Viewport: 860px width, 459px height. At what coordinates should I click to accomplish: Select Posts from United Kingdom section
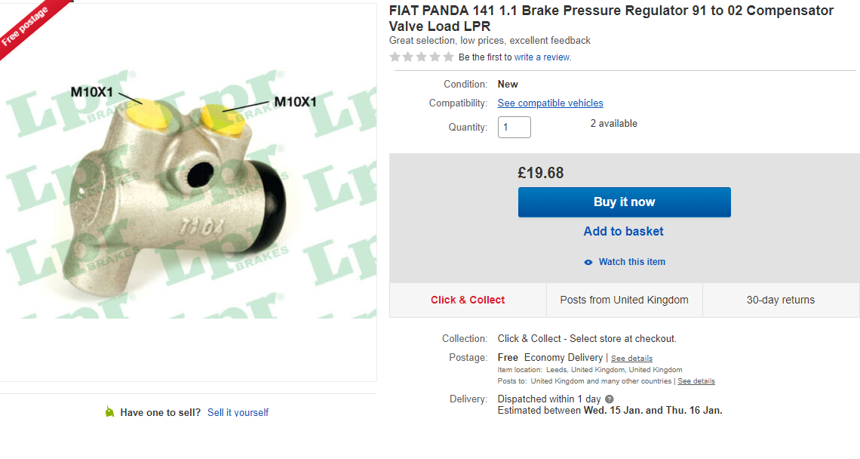point(625,300)
